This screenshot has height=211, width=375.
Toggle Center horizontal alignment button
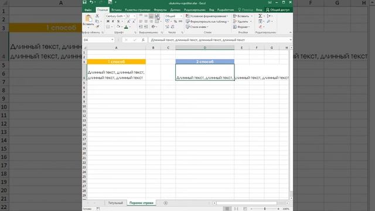(x=146, y=22)
